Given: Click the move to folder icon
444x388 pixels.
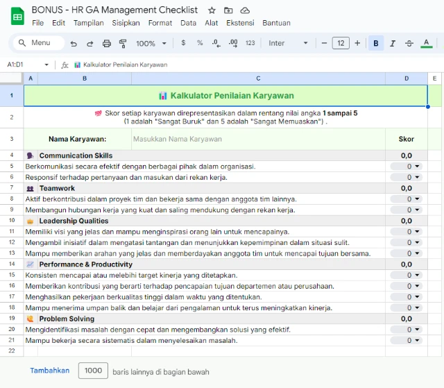Looking at the screenshot, I should [x=228, y=10].
